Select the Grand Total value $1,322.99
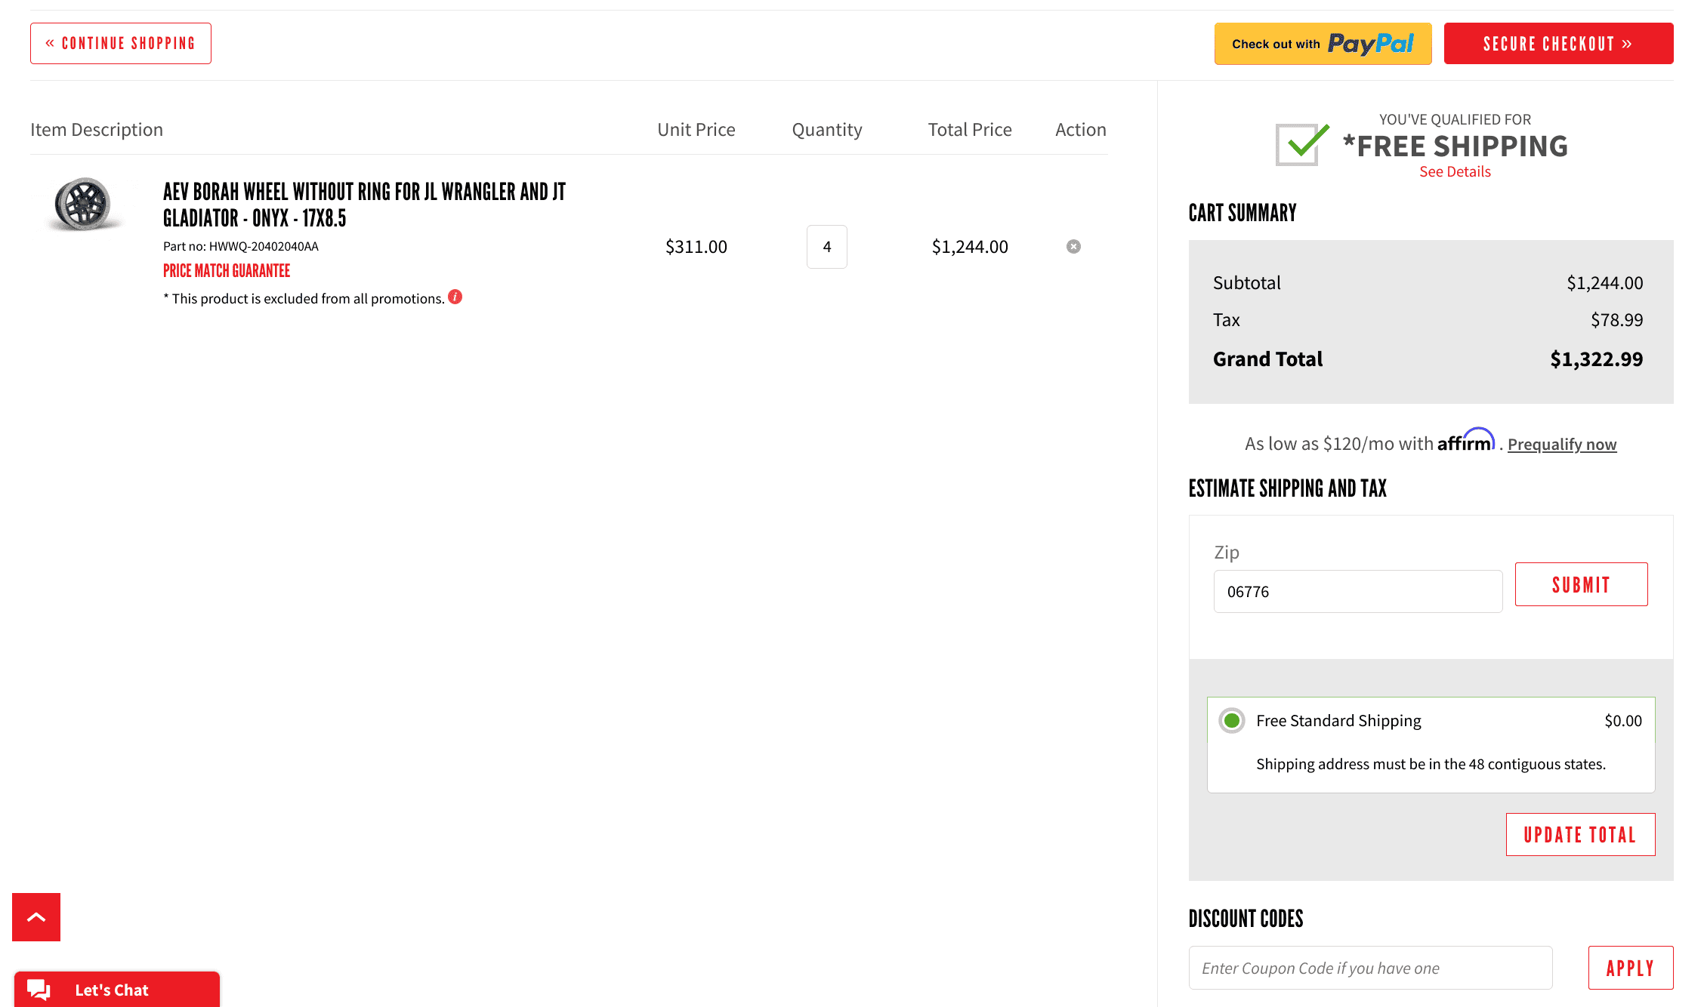This screenshot has width=1704, height=1007. click(x=1597, y=359)
